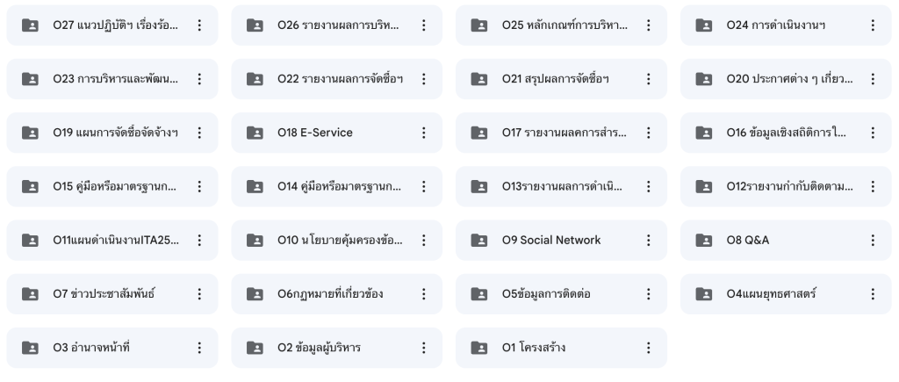The width and height of the screenshot is (899, 382).
Task: Open more actions for O7 ข่าวประชาสัมพันธ์
Action: tap(199, 294)
